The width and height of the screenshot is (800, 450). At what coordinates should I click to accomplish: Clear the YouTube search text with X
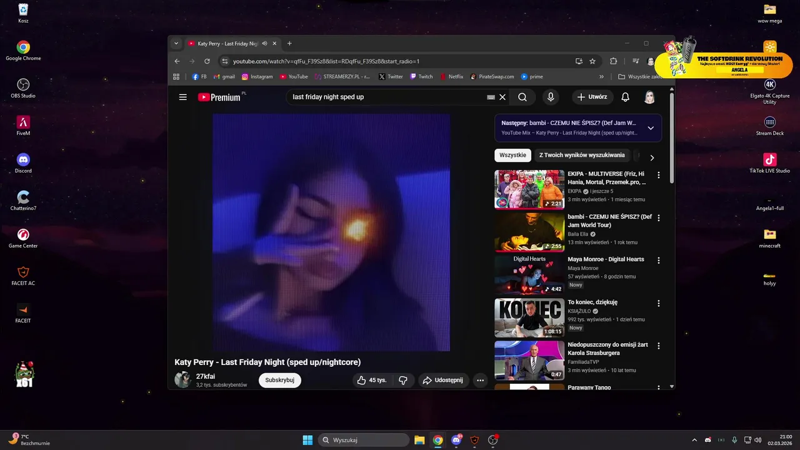coord(502,97)
